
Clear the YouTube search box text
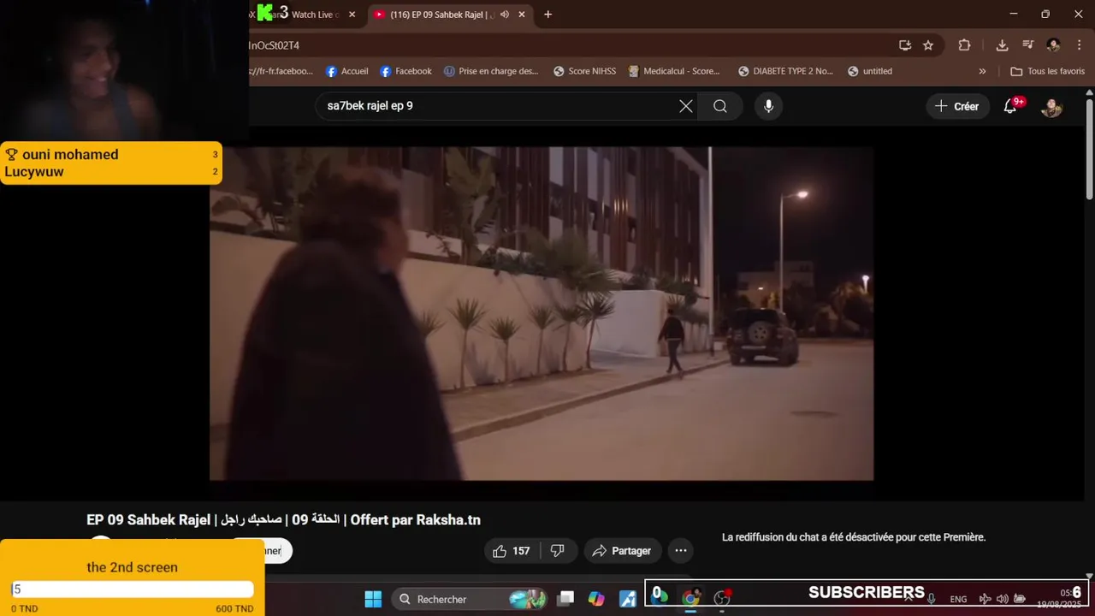(x=686, y=106)
